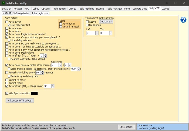
Task: Check Refresh SnG lobby every checkbox
Action: click(7, 73)
